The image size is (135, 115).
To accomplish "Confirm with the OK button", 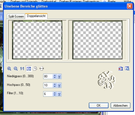I will coord(99,105).
